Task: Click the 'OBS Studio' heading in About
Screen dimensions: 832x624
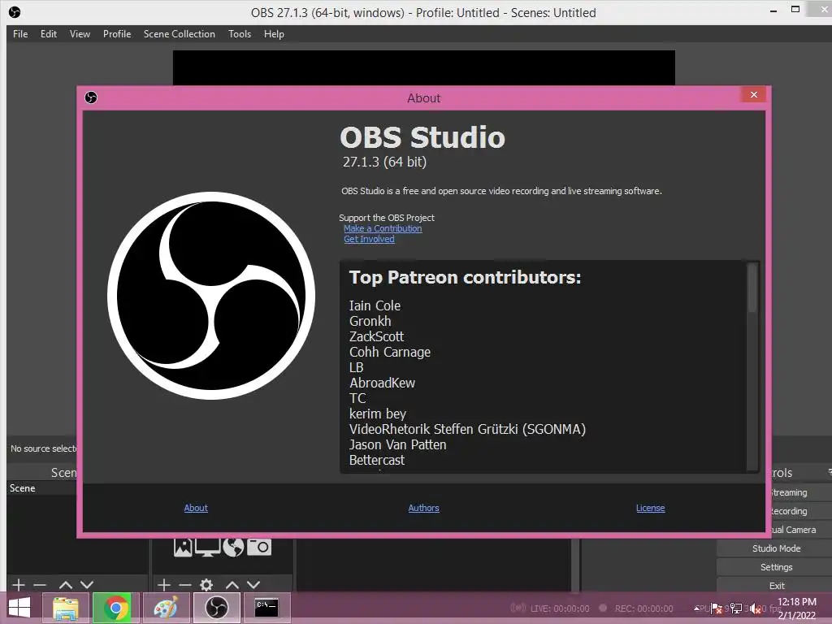Action: (422, 137)
